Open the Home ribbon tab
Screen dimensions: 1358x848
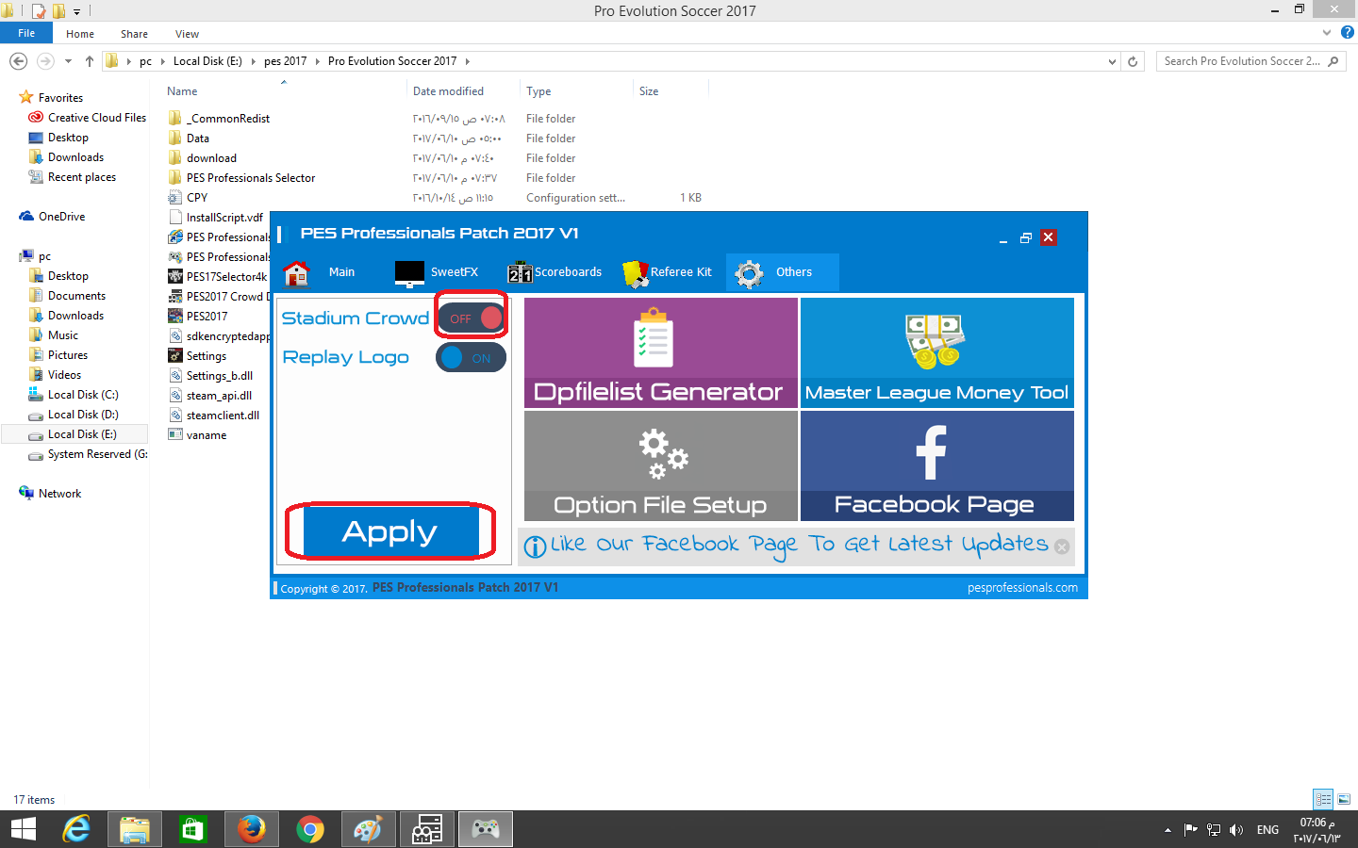[x=80, y=34]
